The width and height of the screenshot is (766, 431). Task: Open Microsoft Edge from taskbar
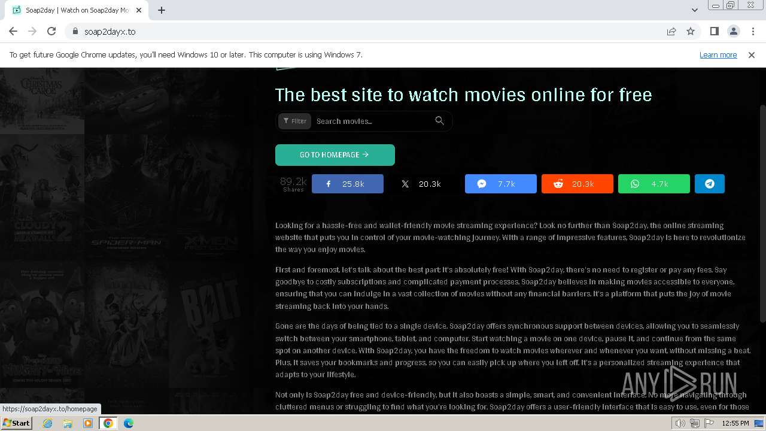129,423
